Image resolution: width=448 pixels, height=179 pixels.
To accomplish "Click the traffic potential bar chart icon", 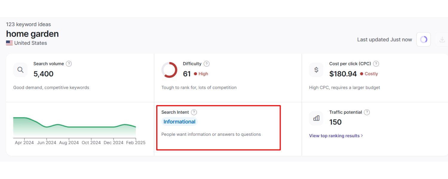I will 316,118.
